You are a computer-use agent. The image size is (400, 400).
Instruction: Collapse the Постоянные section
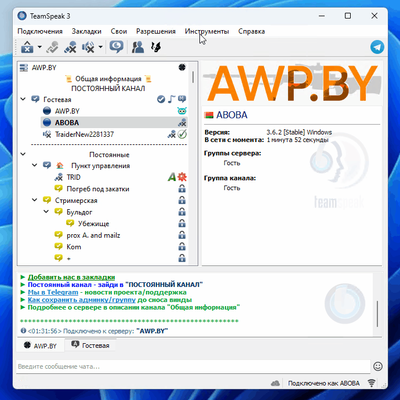23,154
